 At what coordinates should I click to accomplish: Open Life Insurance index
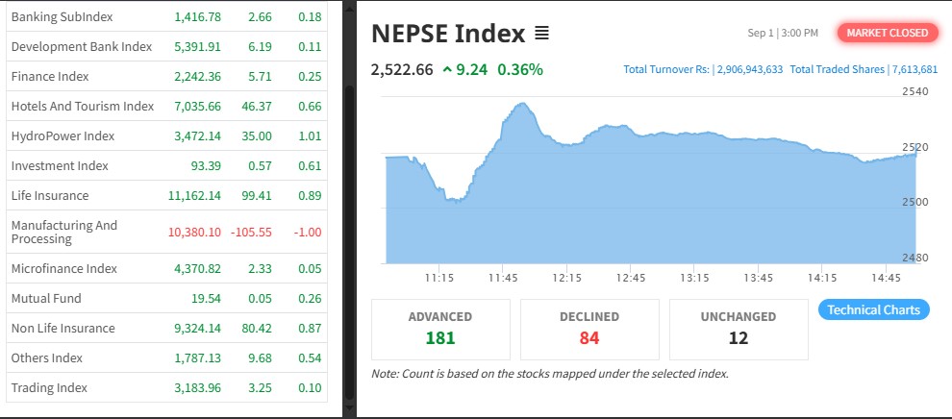click(x=167, y=195)
